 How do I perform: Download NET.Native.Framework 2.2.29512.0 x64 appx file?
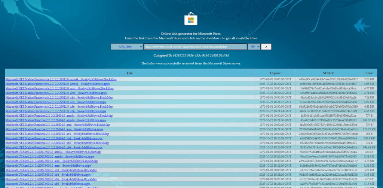click(56, 102)
